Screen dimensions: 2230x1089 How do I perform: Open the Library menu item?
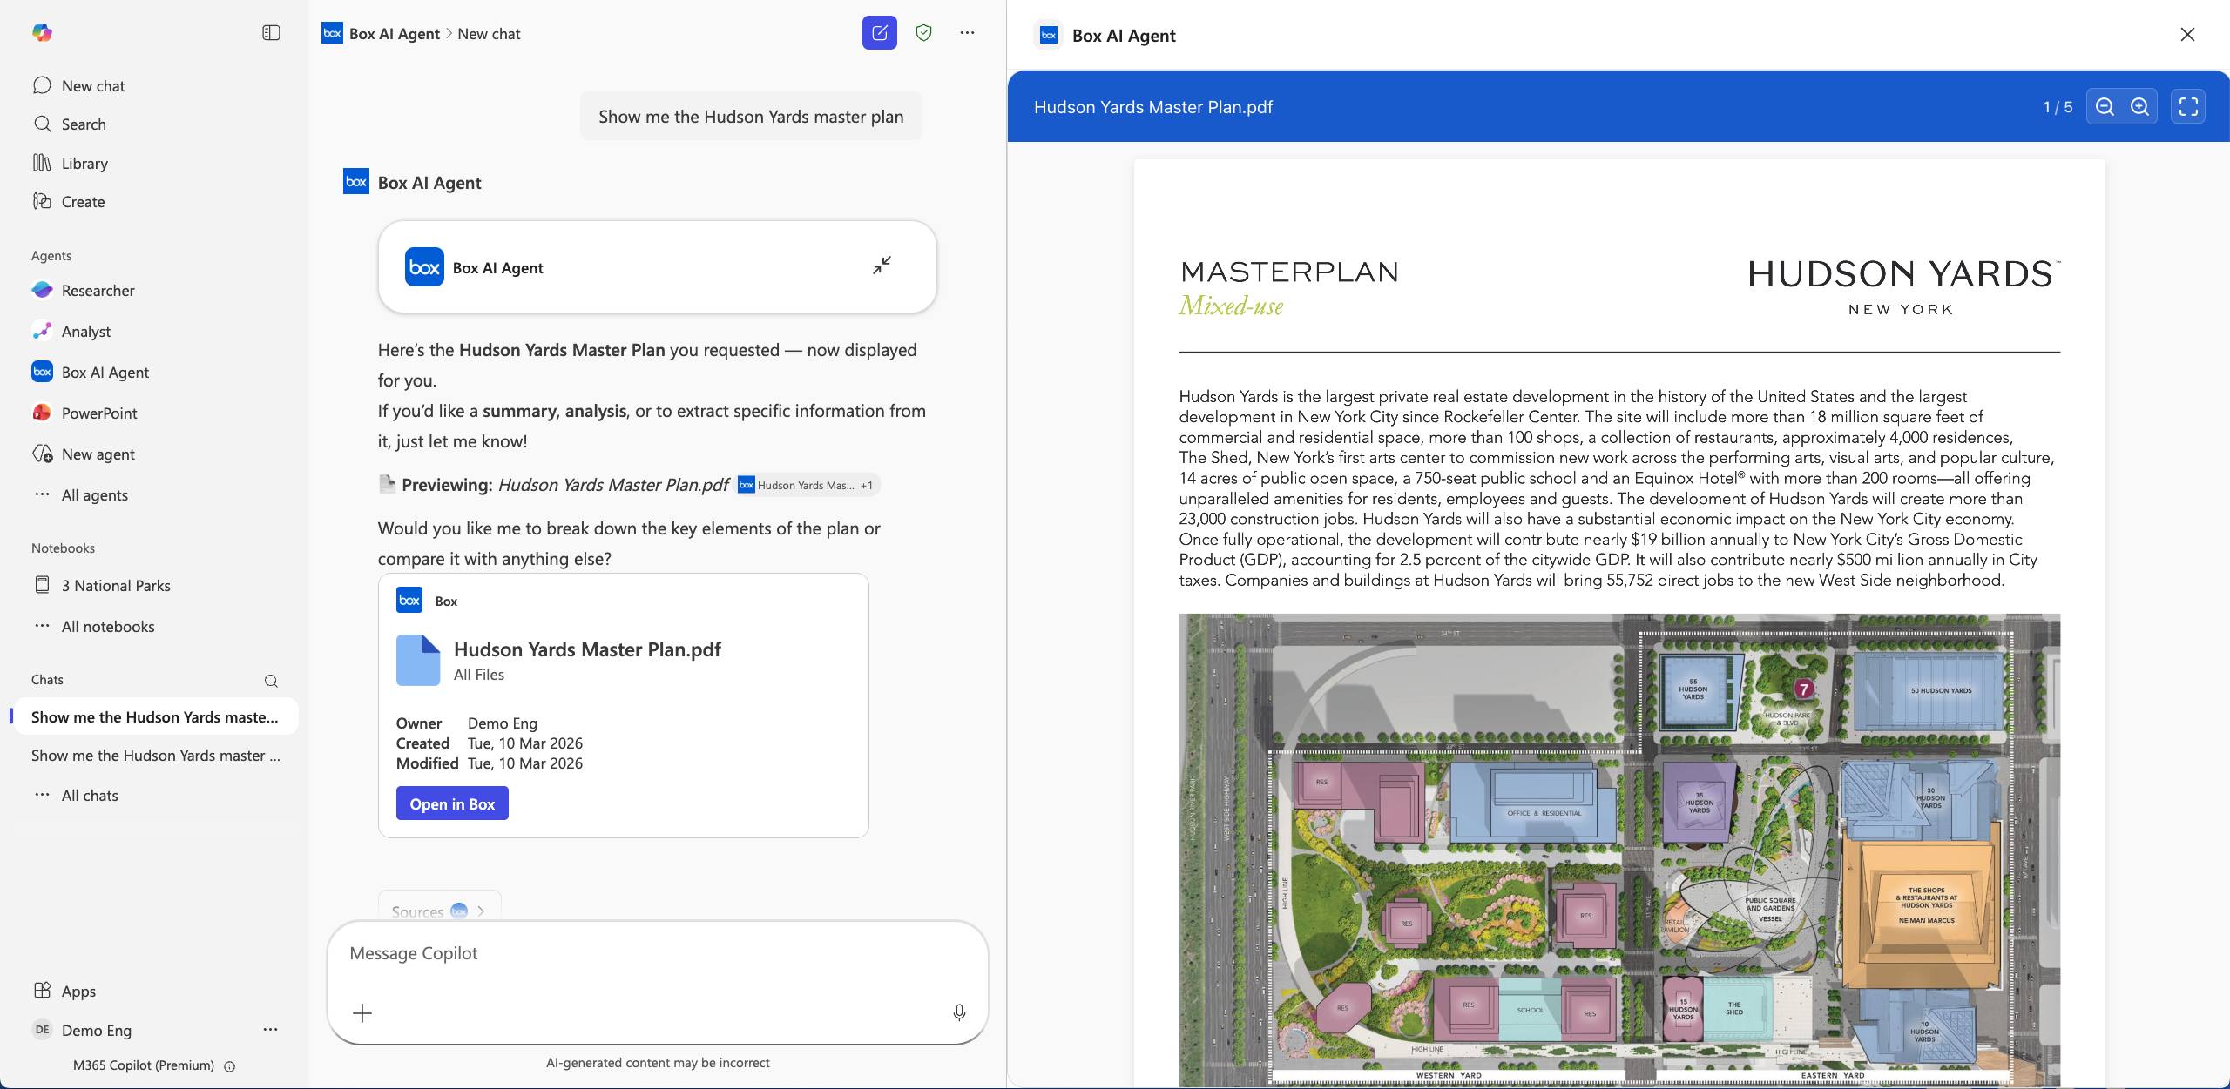pos(84,164)
